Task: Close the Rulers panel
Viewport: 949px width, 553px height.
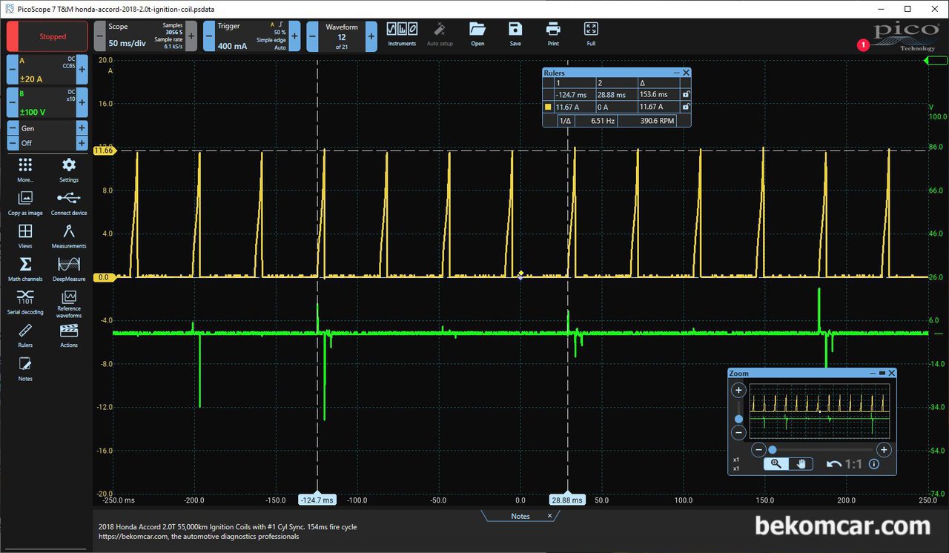Action: pos(687,73)
